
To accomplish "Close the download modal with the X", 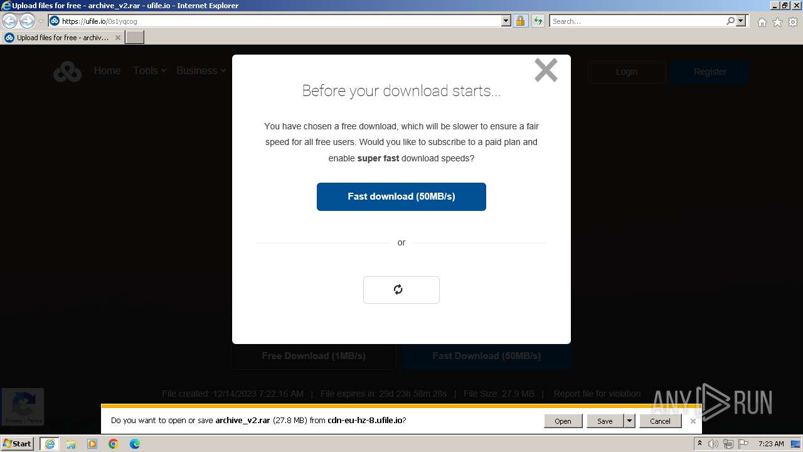I will coord(546,70).
